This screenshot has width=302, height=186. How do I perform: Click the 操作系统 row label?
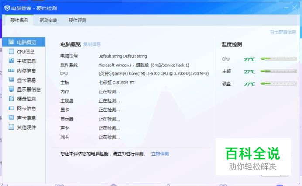69,65
